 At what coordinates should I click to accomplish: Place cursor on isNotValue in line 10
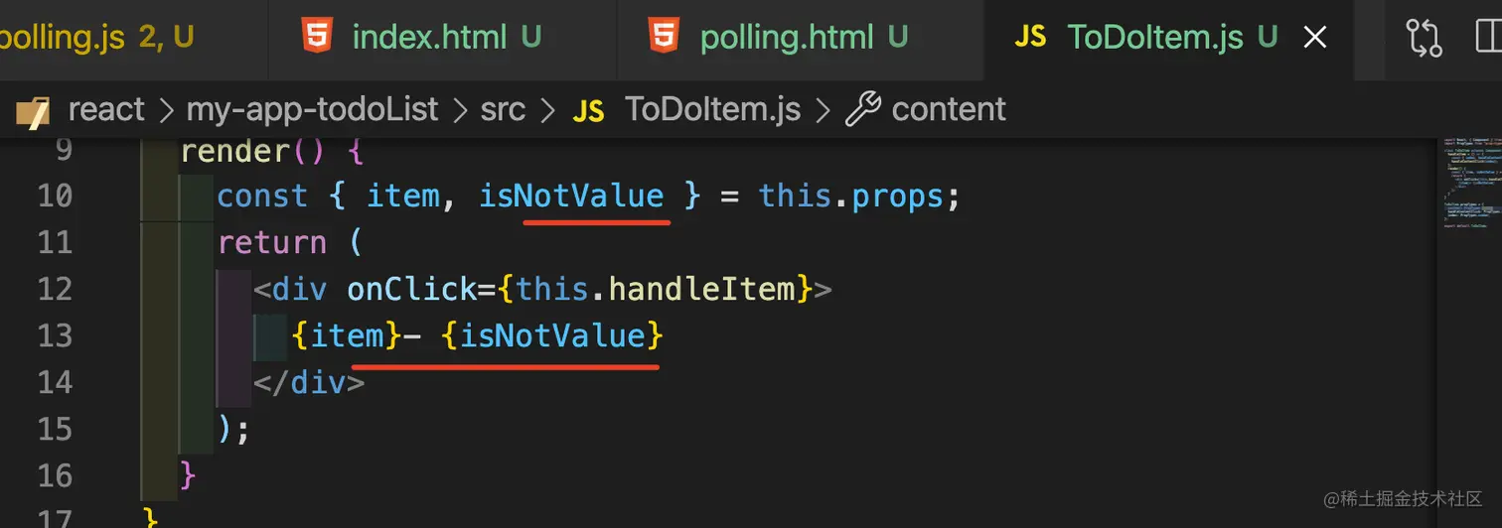tap(571, 196)
